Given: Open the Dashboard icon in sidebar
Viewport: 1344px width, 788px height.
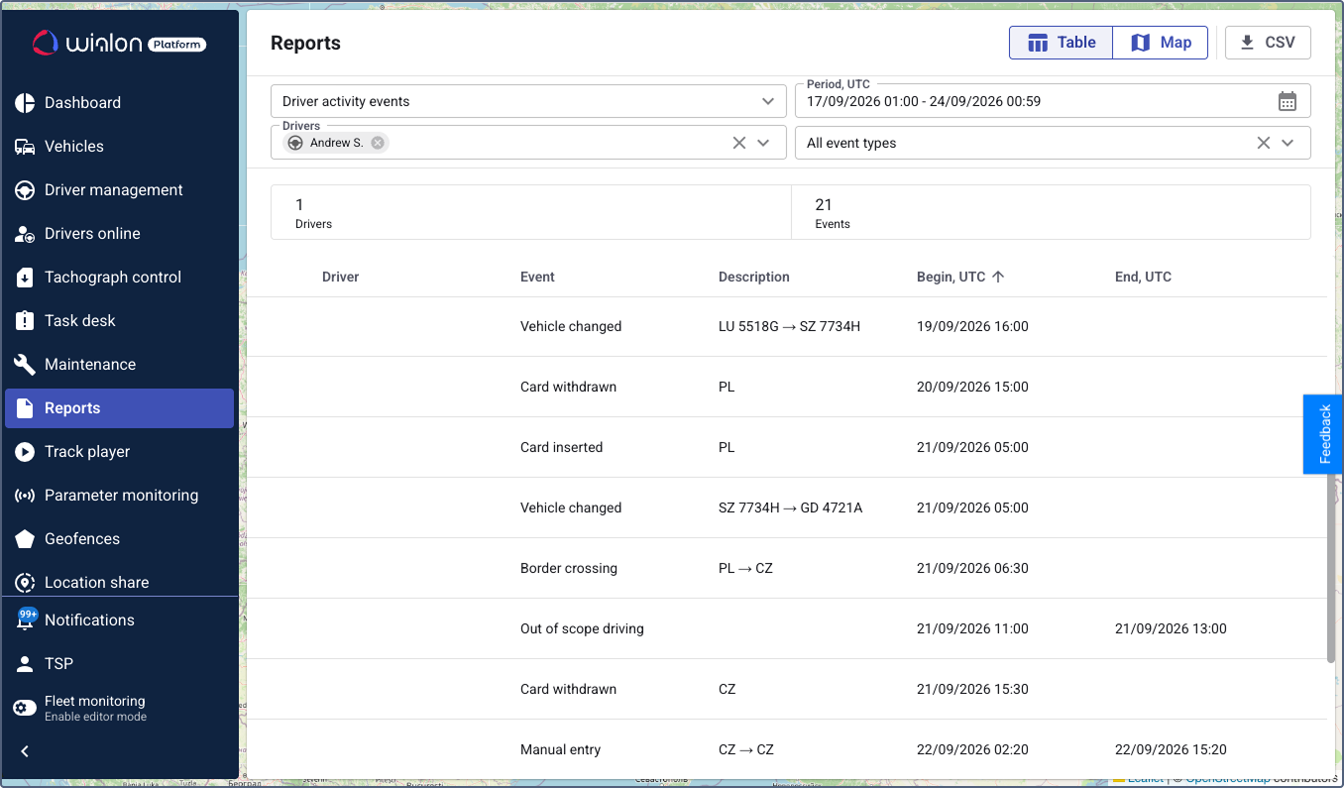Looking at the screenshot, I should click(25, 103).
